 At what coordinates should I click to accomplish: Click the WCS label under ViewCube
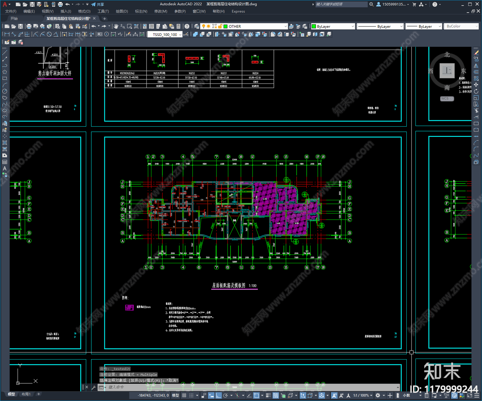[447, 99]
